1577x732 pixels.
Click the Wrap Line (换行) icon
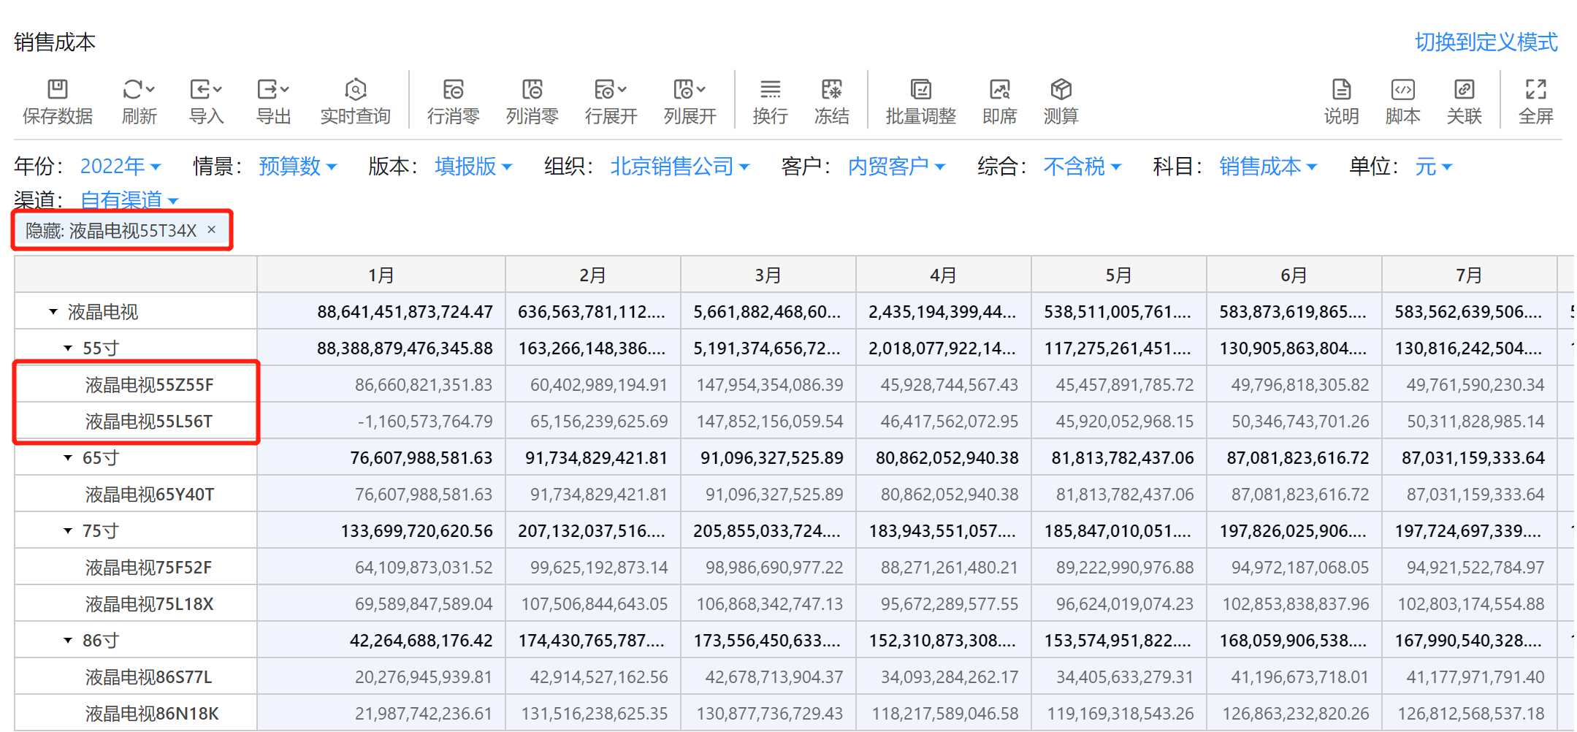click(x=770, y=90)
